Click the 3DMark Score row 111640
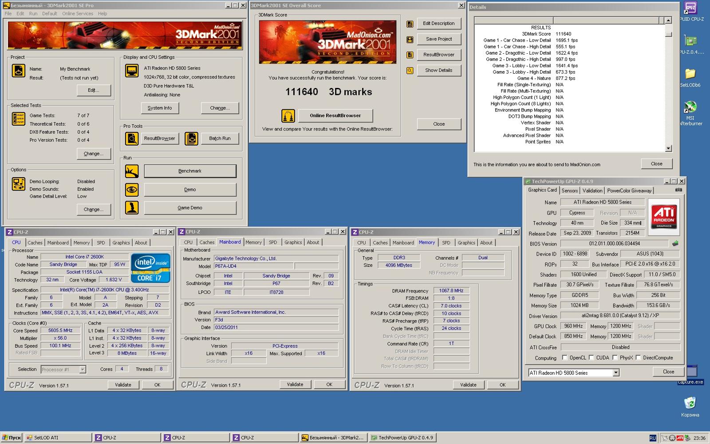The height and width of the screenshot is (444, 710). pyautogui.click(x=570, y=34)
